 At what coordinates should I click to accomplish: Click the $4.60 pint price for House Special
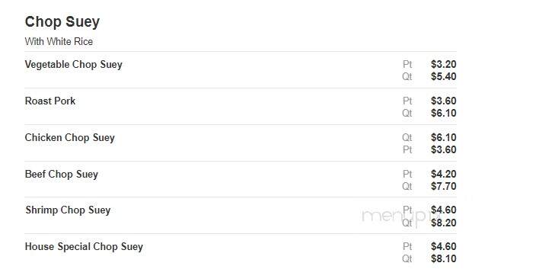coord(443,246)
